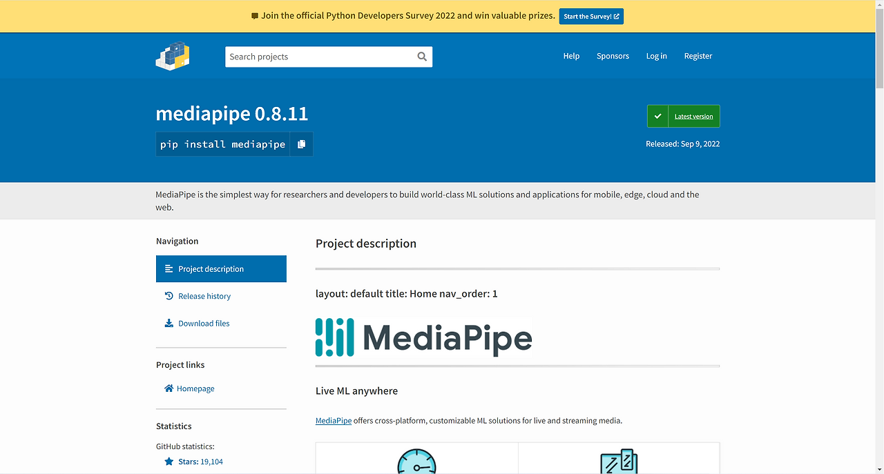
Task: Click the devices icon in the feature card
Action: 619,462
